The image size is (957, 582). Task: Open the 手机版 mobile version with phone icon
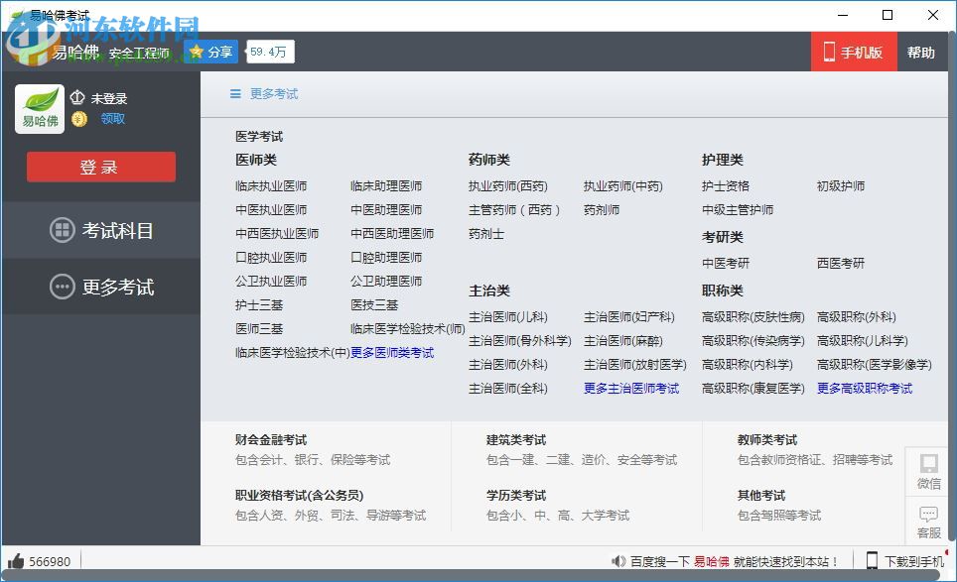coord(853,52)
